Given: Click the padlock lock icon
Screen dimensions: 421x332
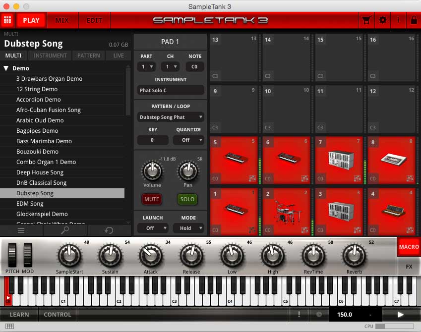Looking at the screenshot, I should tap(414, 20).
